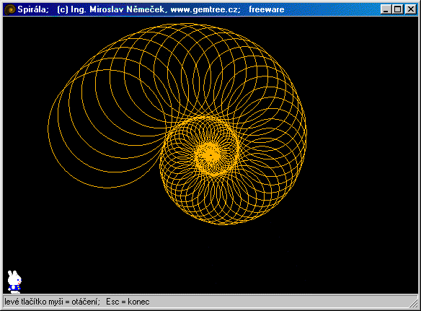Click the "Spirála;" title text
421x311 pixels.
click(33, 9)
